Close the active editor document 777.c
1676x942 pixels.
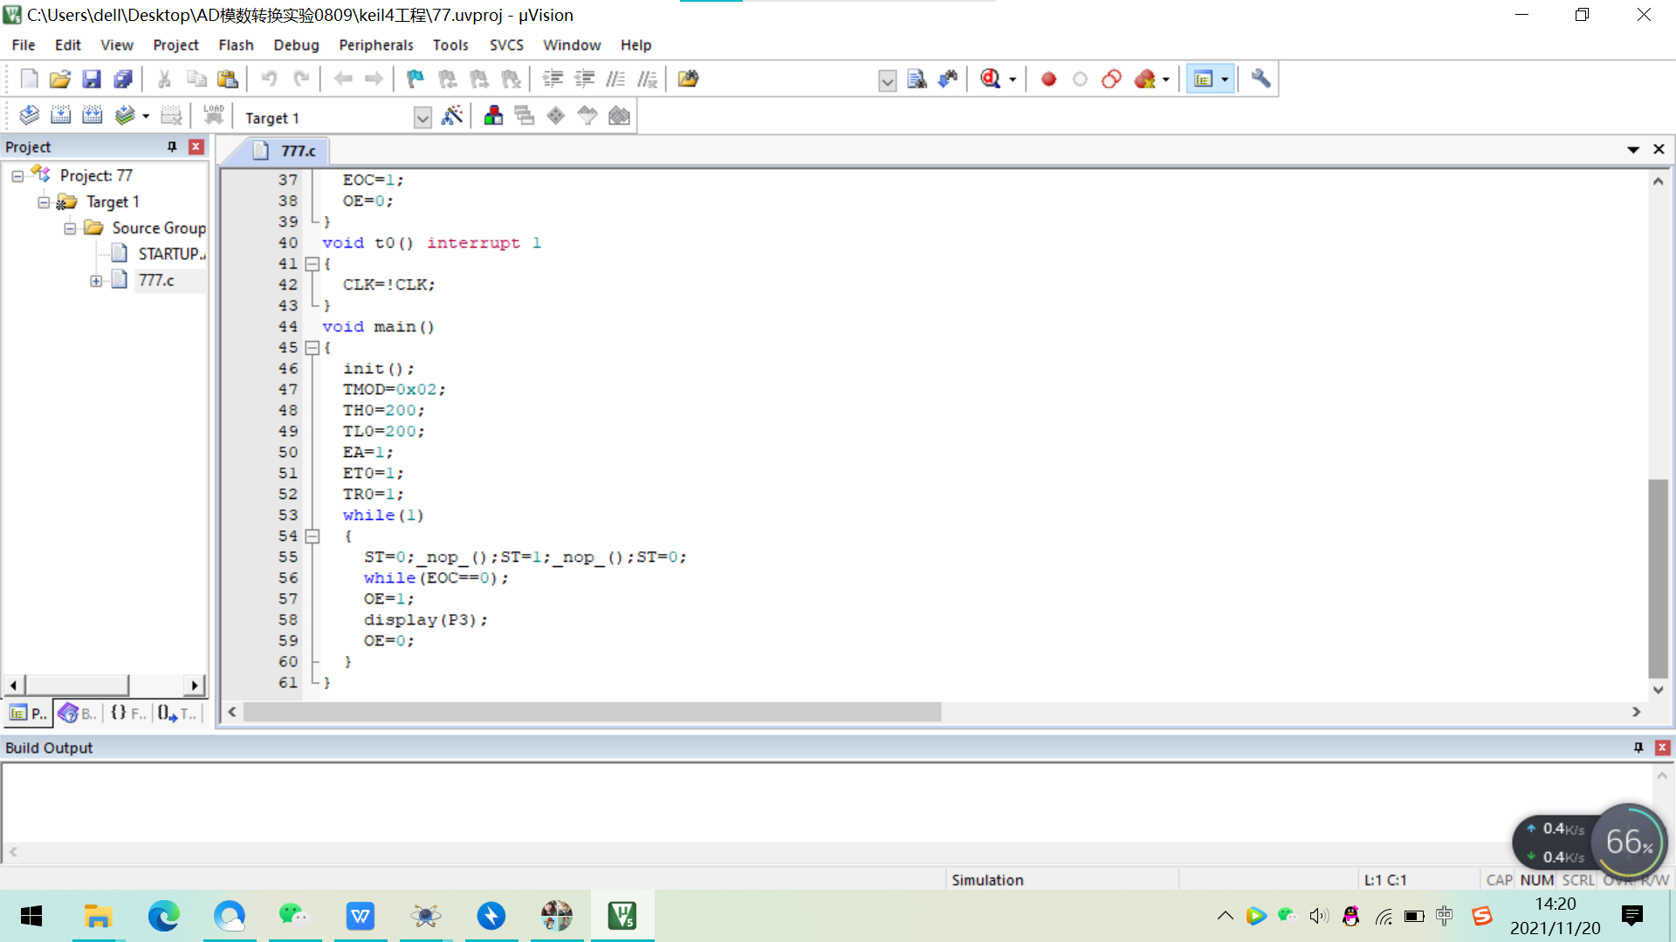(x=1659, y=149)
